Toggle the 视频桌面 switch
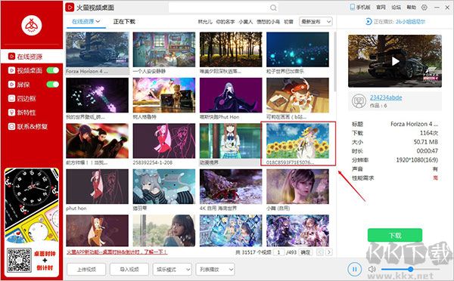This screenshot has width=454, height=281. (x=52, y=70)
